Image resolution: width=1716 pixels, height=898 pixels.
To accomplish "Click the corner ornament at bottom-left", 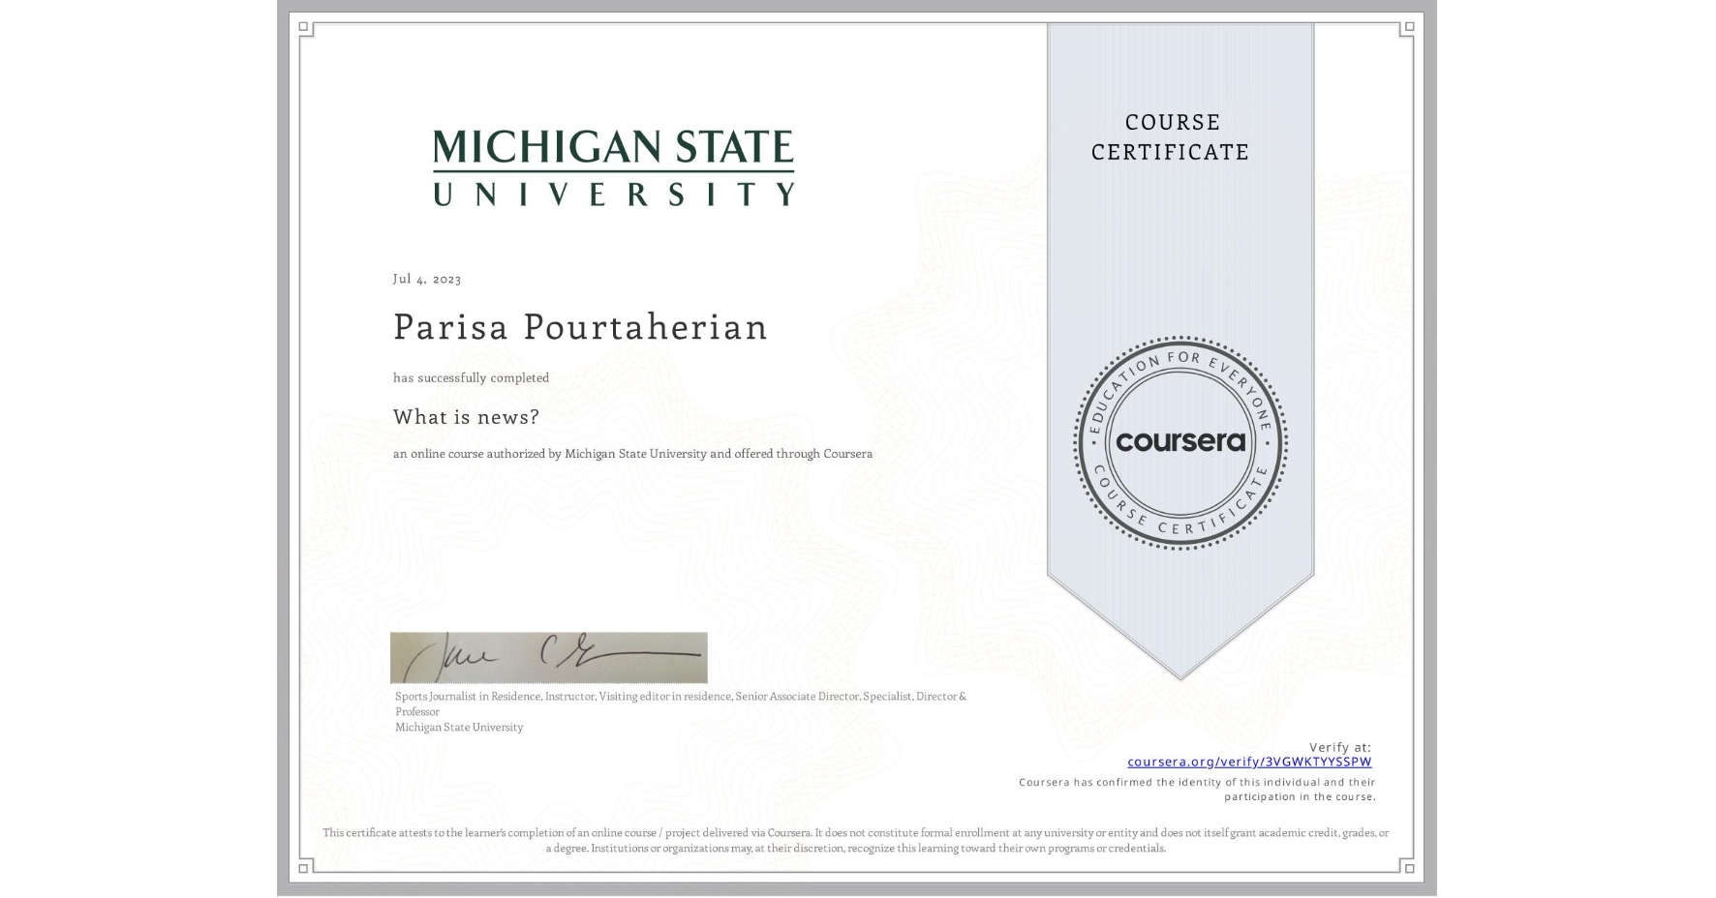I will pyautogui.click(x=301, y=870).
